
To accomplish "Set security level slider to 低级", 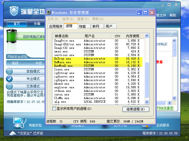I will pos(15,63).
